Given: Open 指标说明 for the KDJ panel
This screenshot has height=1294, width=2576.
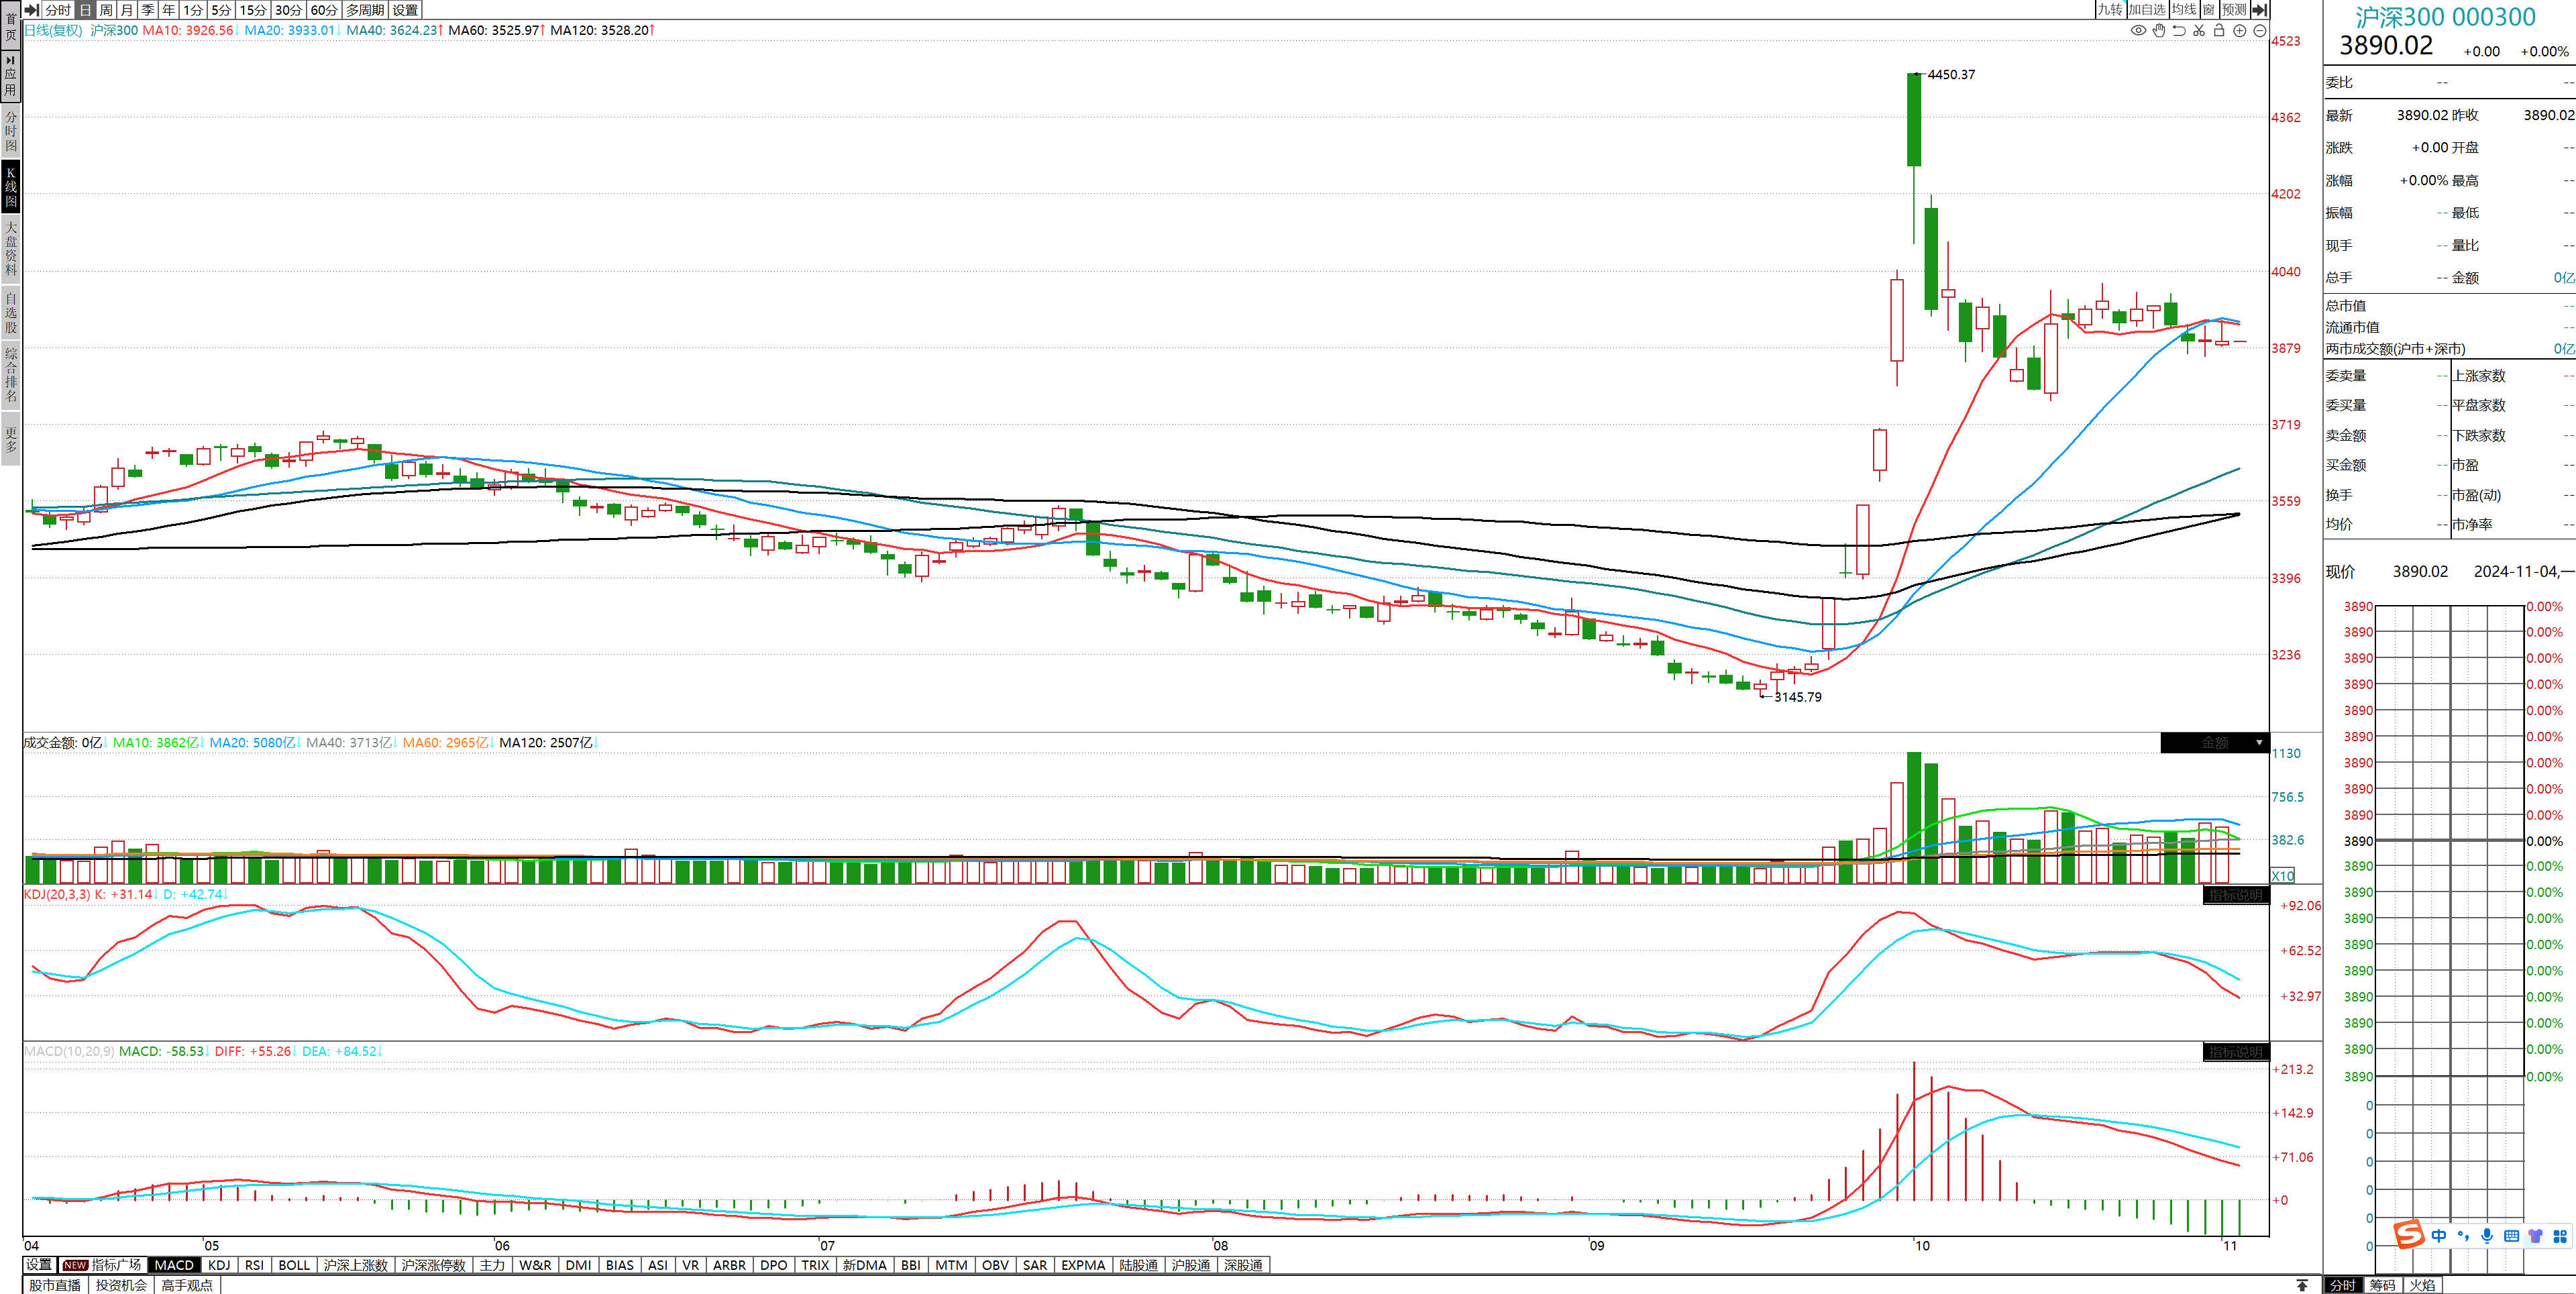Looking at the screenshot, I should (2236, 895).
